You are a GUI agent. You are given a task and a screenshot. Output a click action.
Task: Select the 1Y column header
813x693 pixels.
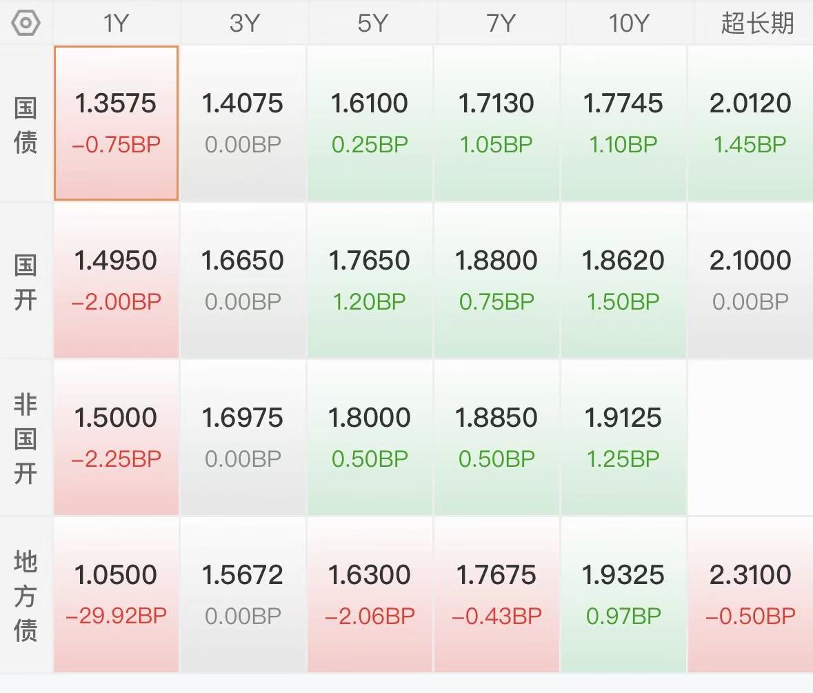116,23
